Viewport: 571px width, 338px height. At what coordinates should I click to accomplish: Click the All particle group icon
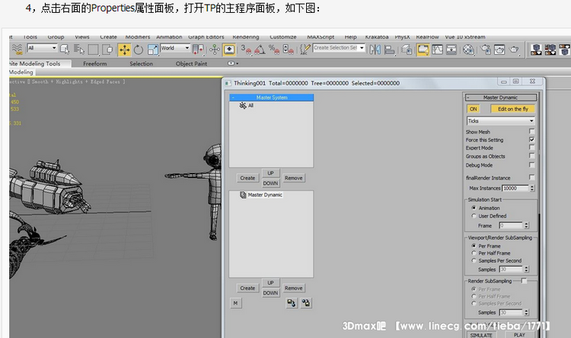click(242, 106)
